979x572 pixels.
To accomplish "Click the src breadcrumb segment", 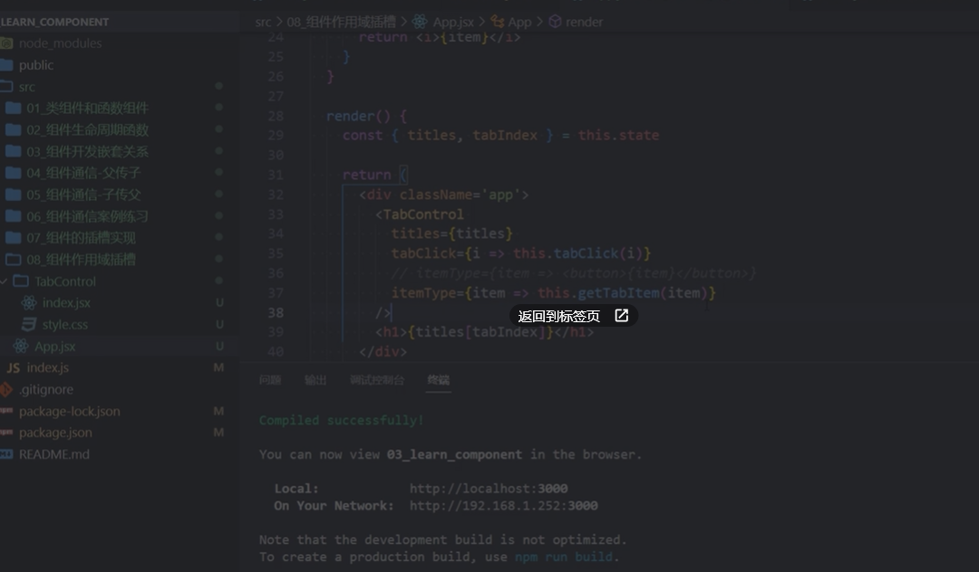I will 263,22.
